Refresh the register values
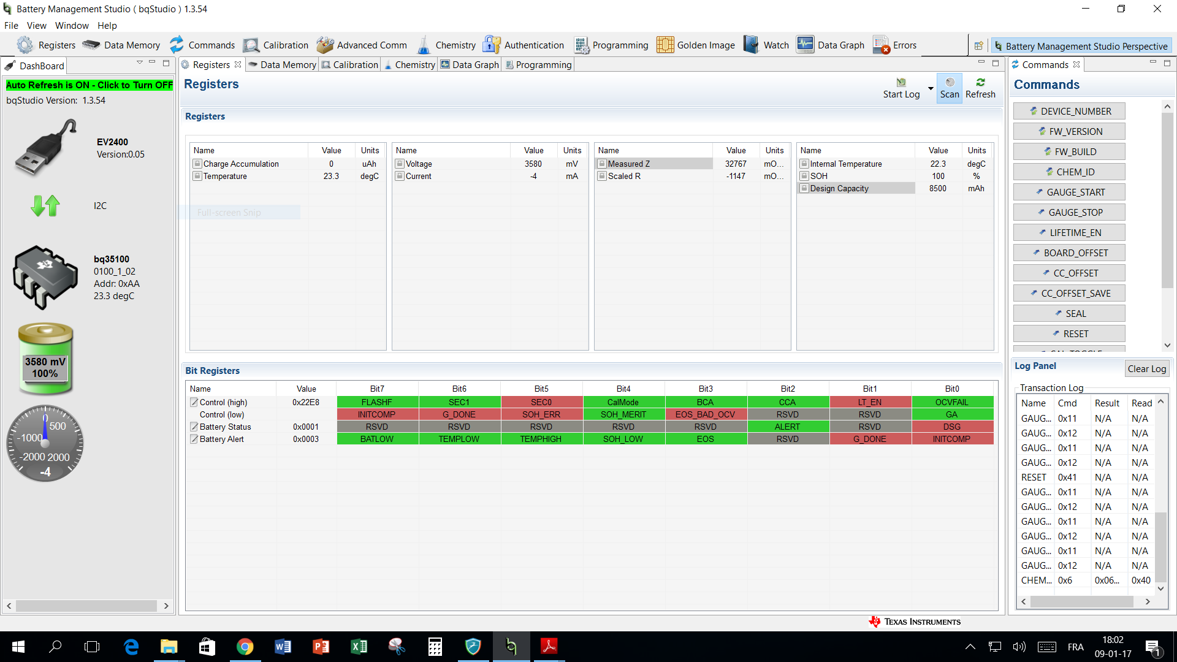 (x=980, y=88)
